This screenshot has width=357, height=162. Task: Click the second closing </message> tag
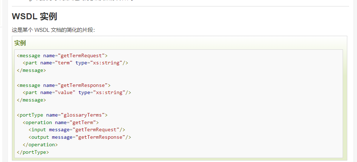(x=31, y=100)
